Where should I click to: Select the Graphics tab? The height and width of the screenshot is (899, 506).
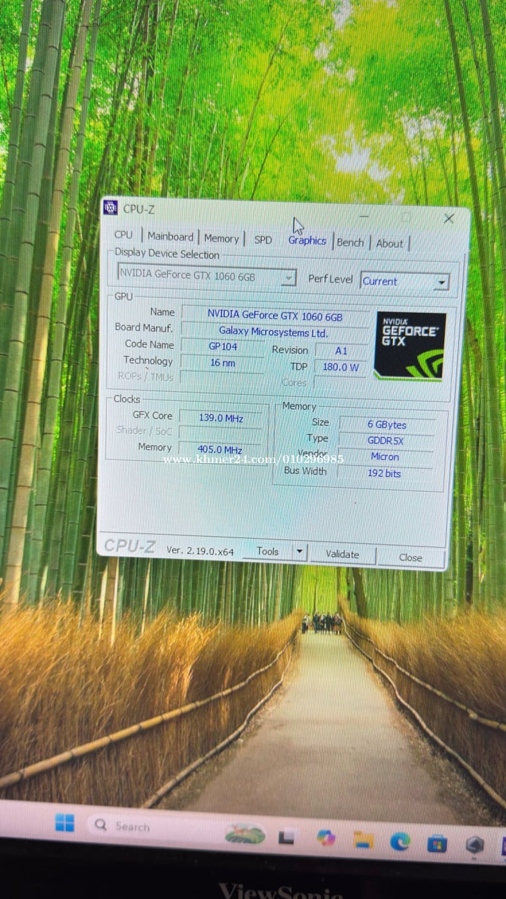[307, 240]
